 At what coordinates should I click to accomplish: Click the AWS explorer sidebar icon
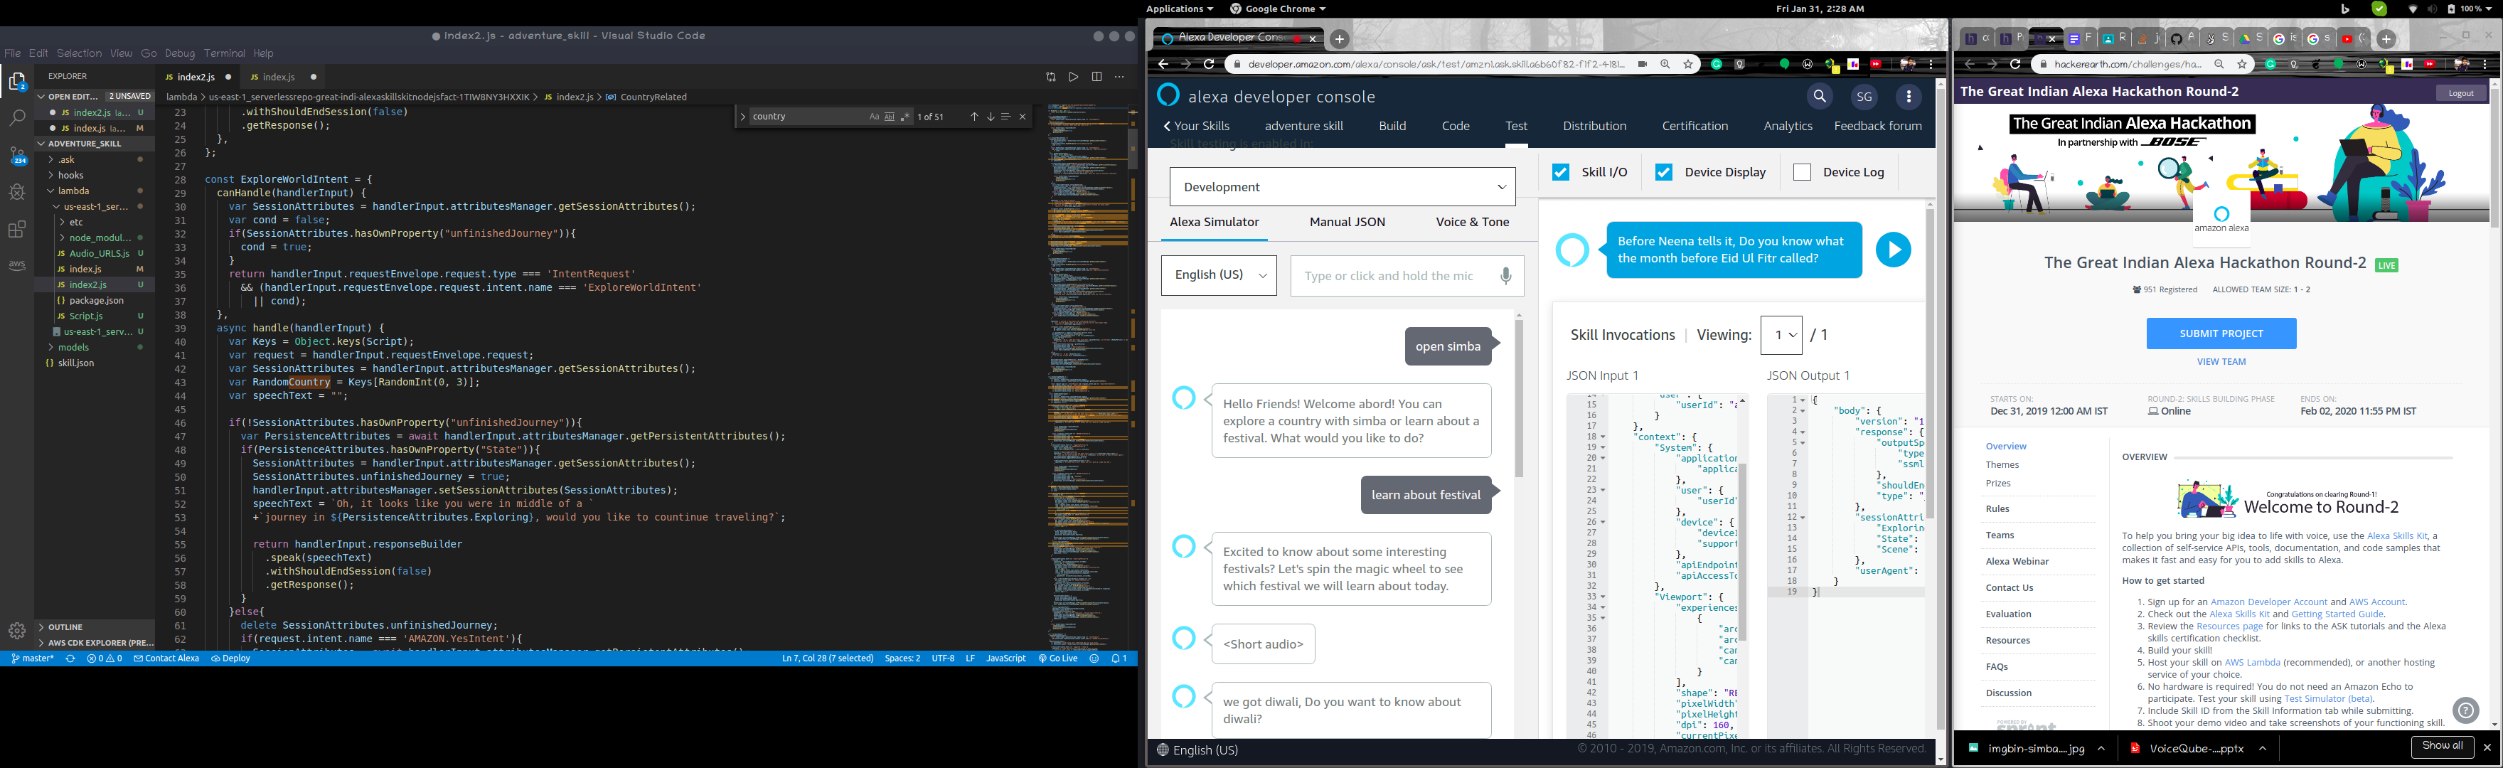16,265
